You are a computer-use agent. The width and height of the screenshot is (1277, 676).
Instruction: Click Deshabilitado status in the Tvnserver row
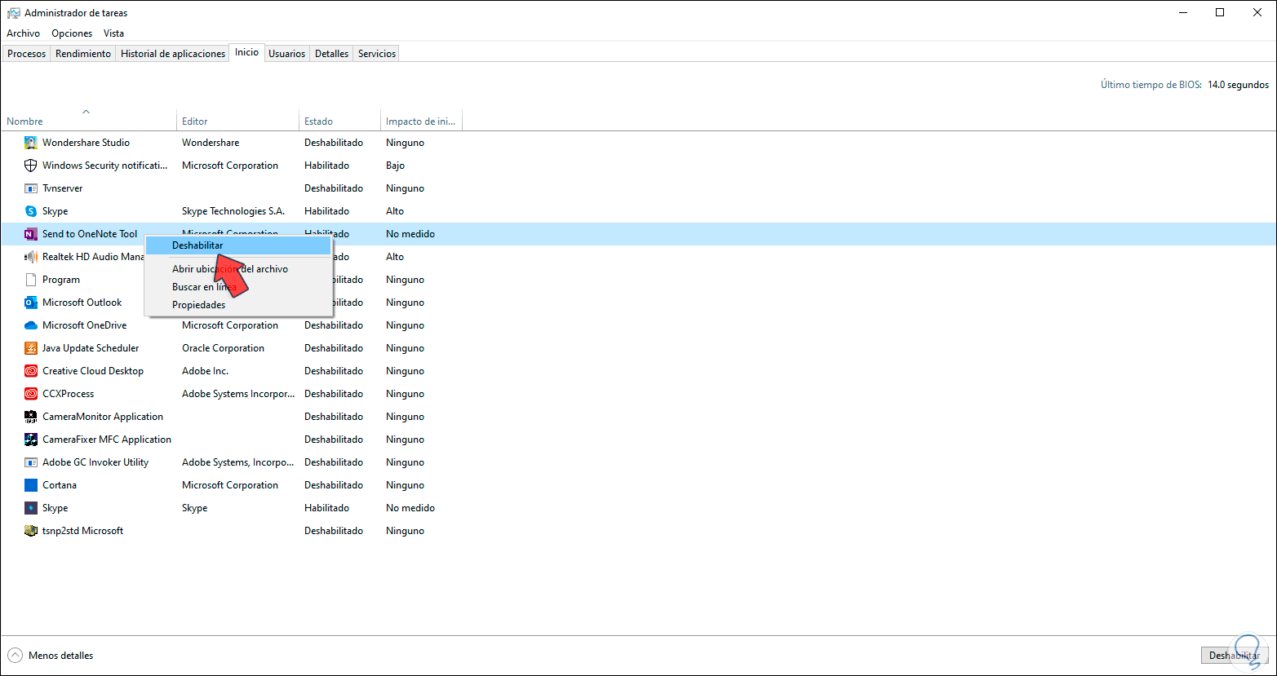[x=334, y=188]
